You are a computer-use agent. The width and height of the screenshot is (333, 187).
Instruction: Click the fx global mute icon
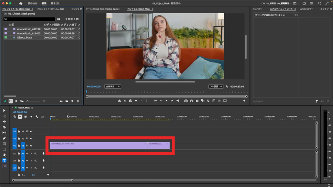pos(125,101)
